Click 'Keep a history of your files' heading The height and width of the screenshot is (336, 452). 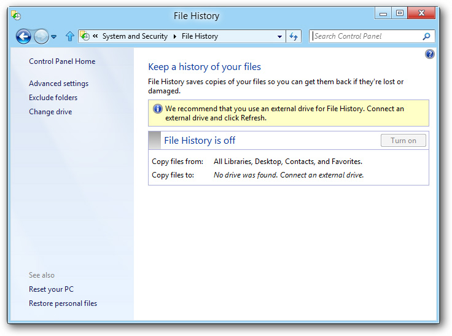tap(205, 67)
